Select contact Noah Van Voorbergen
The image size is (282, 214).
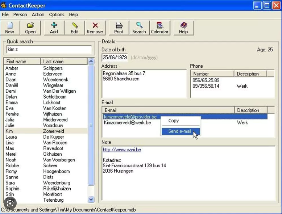point(46,160)
